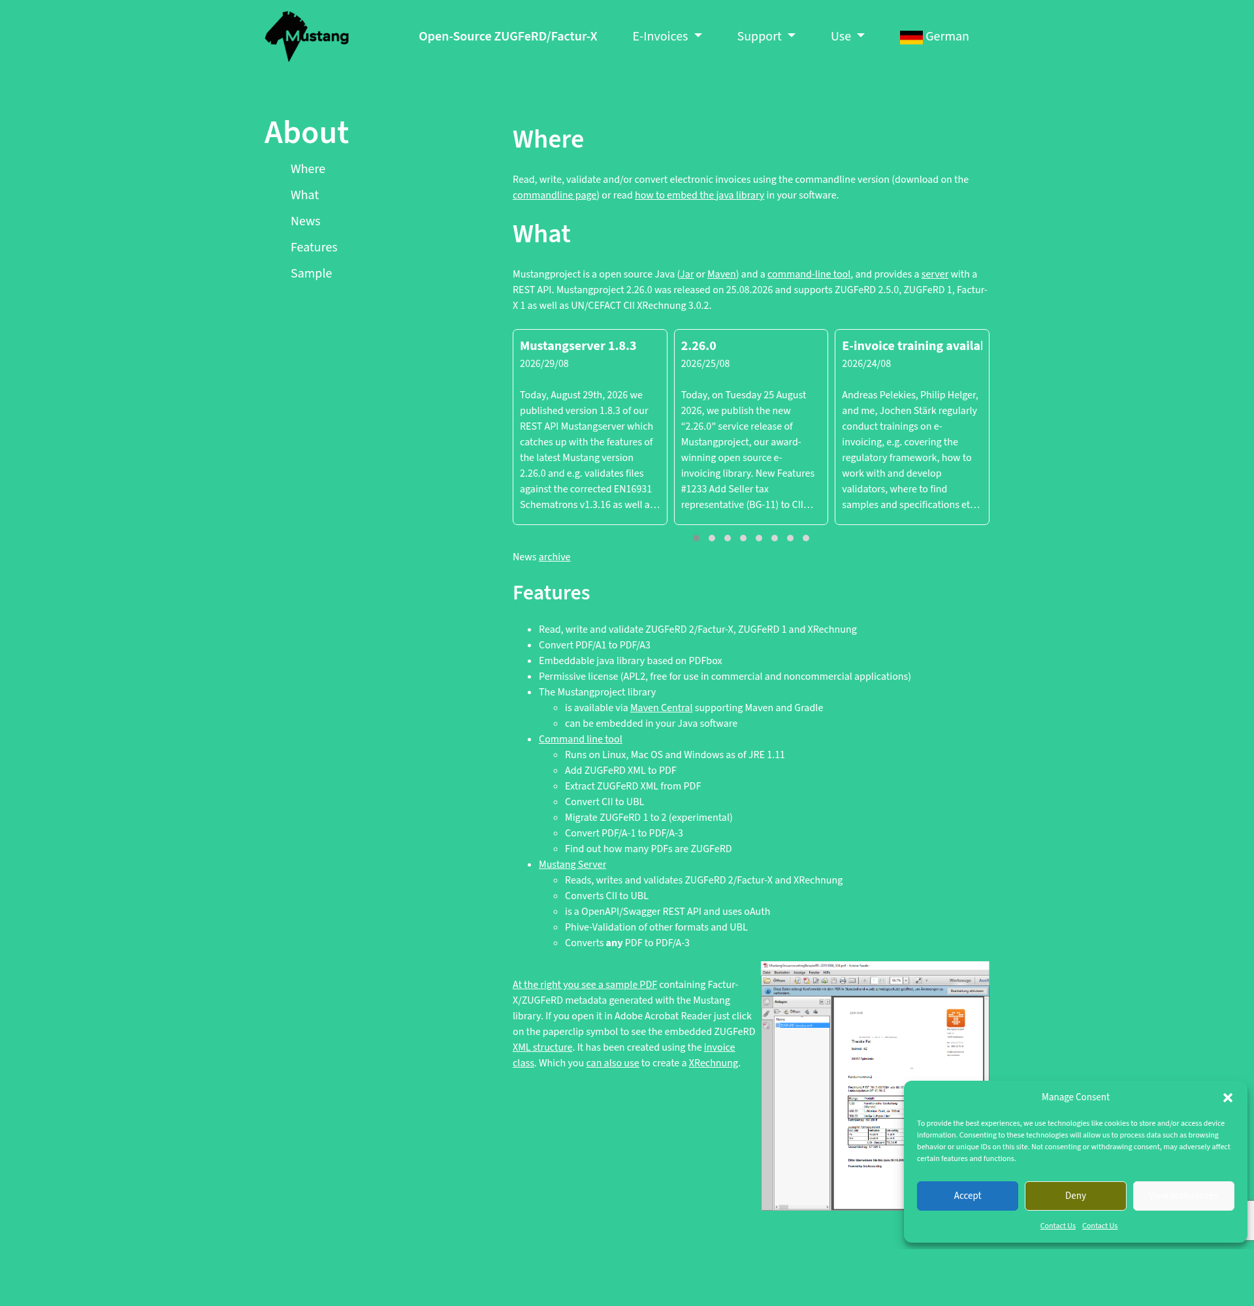The height and width of the screenshot is (1306, 1254).
Task: Select the last news carousel dot
Action: click(x=805, y=537)
